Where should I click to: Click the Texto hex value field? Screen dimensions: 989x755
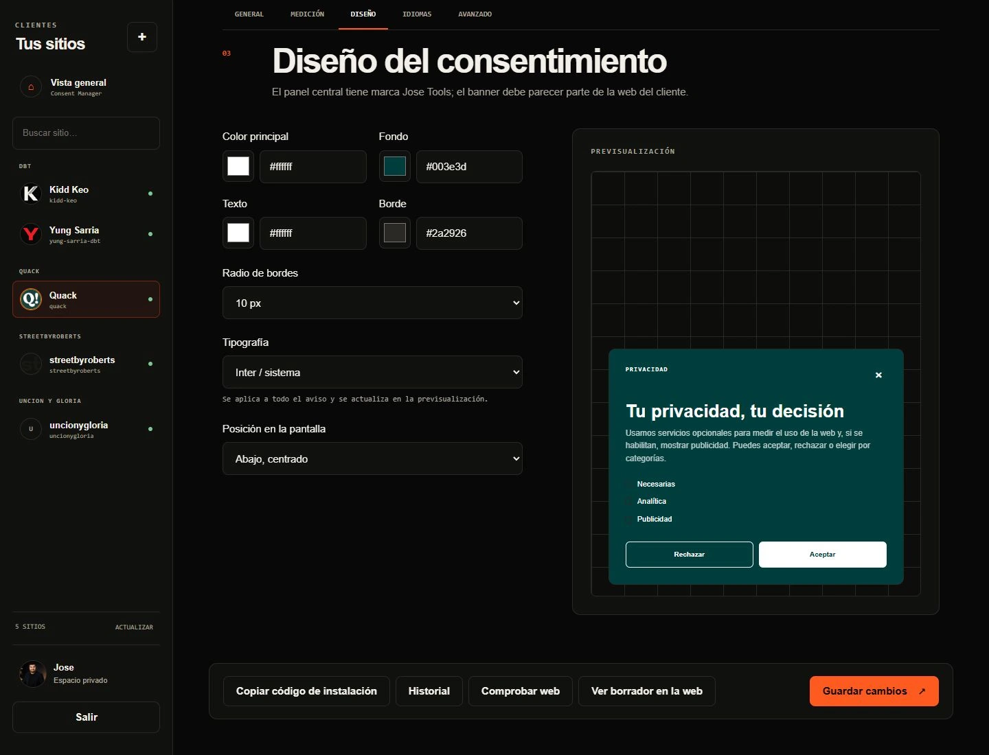pos(313,233)
